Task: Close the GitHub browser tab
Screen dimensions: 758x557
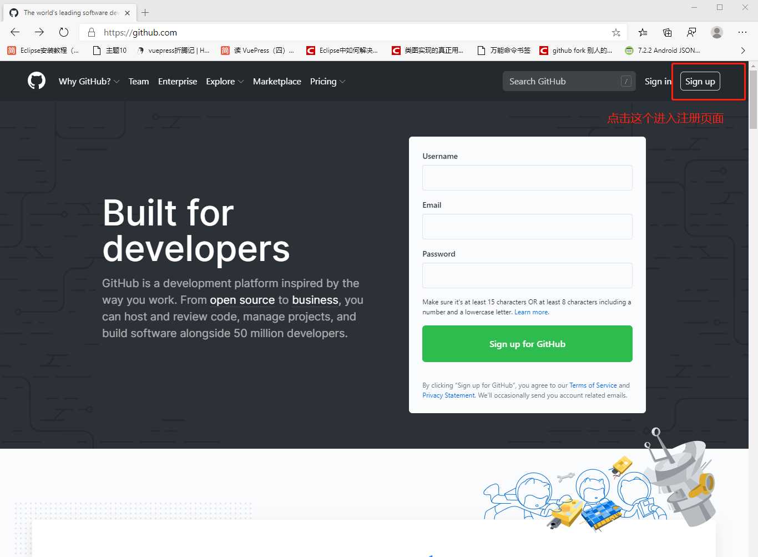Action: [127, 12]
